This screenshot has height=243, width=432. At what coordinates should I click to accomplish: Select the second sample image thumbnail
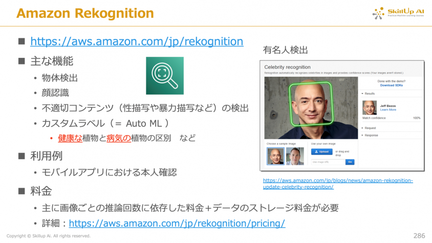pyautogui.click(x=294, y=156)
